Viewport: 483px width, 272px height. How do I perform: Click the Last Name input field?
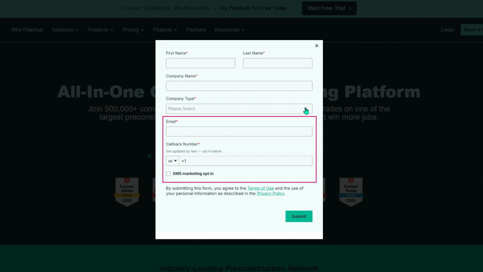(x=278, y=63)
